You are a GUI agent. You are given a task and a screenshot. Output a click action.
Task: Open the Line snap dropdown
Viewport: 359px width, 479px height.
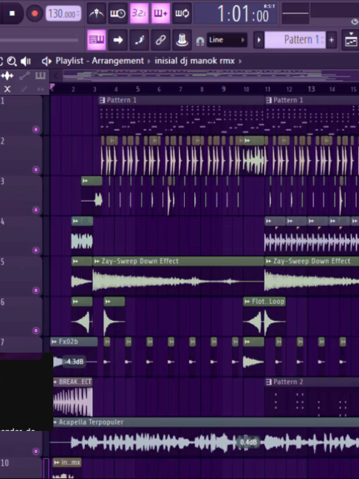pyautogui.click(x=227, y=40)
